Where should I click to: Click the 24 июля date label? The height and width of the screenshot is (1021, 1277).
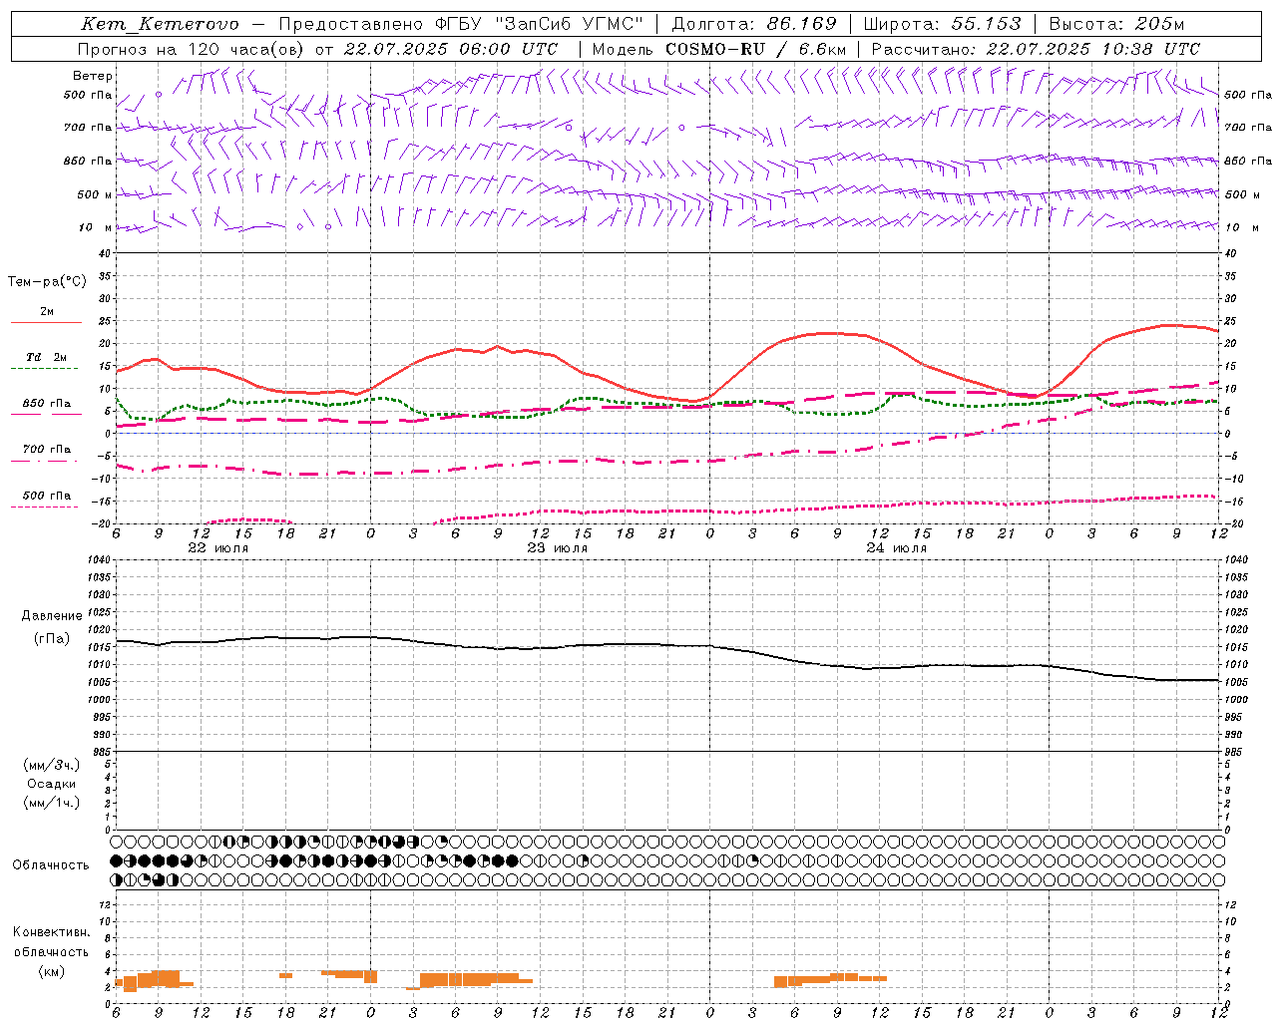pyautogui.click(x=897, y=548)
